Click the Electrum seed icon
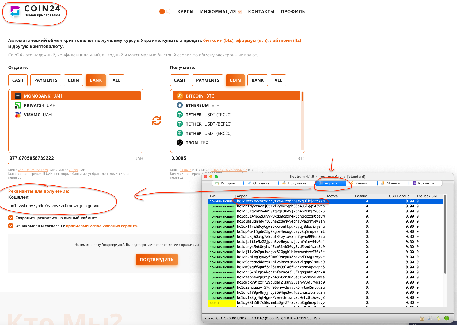Screen dimensions: 457x325 tap(438, 318)
